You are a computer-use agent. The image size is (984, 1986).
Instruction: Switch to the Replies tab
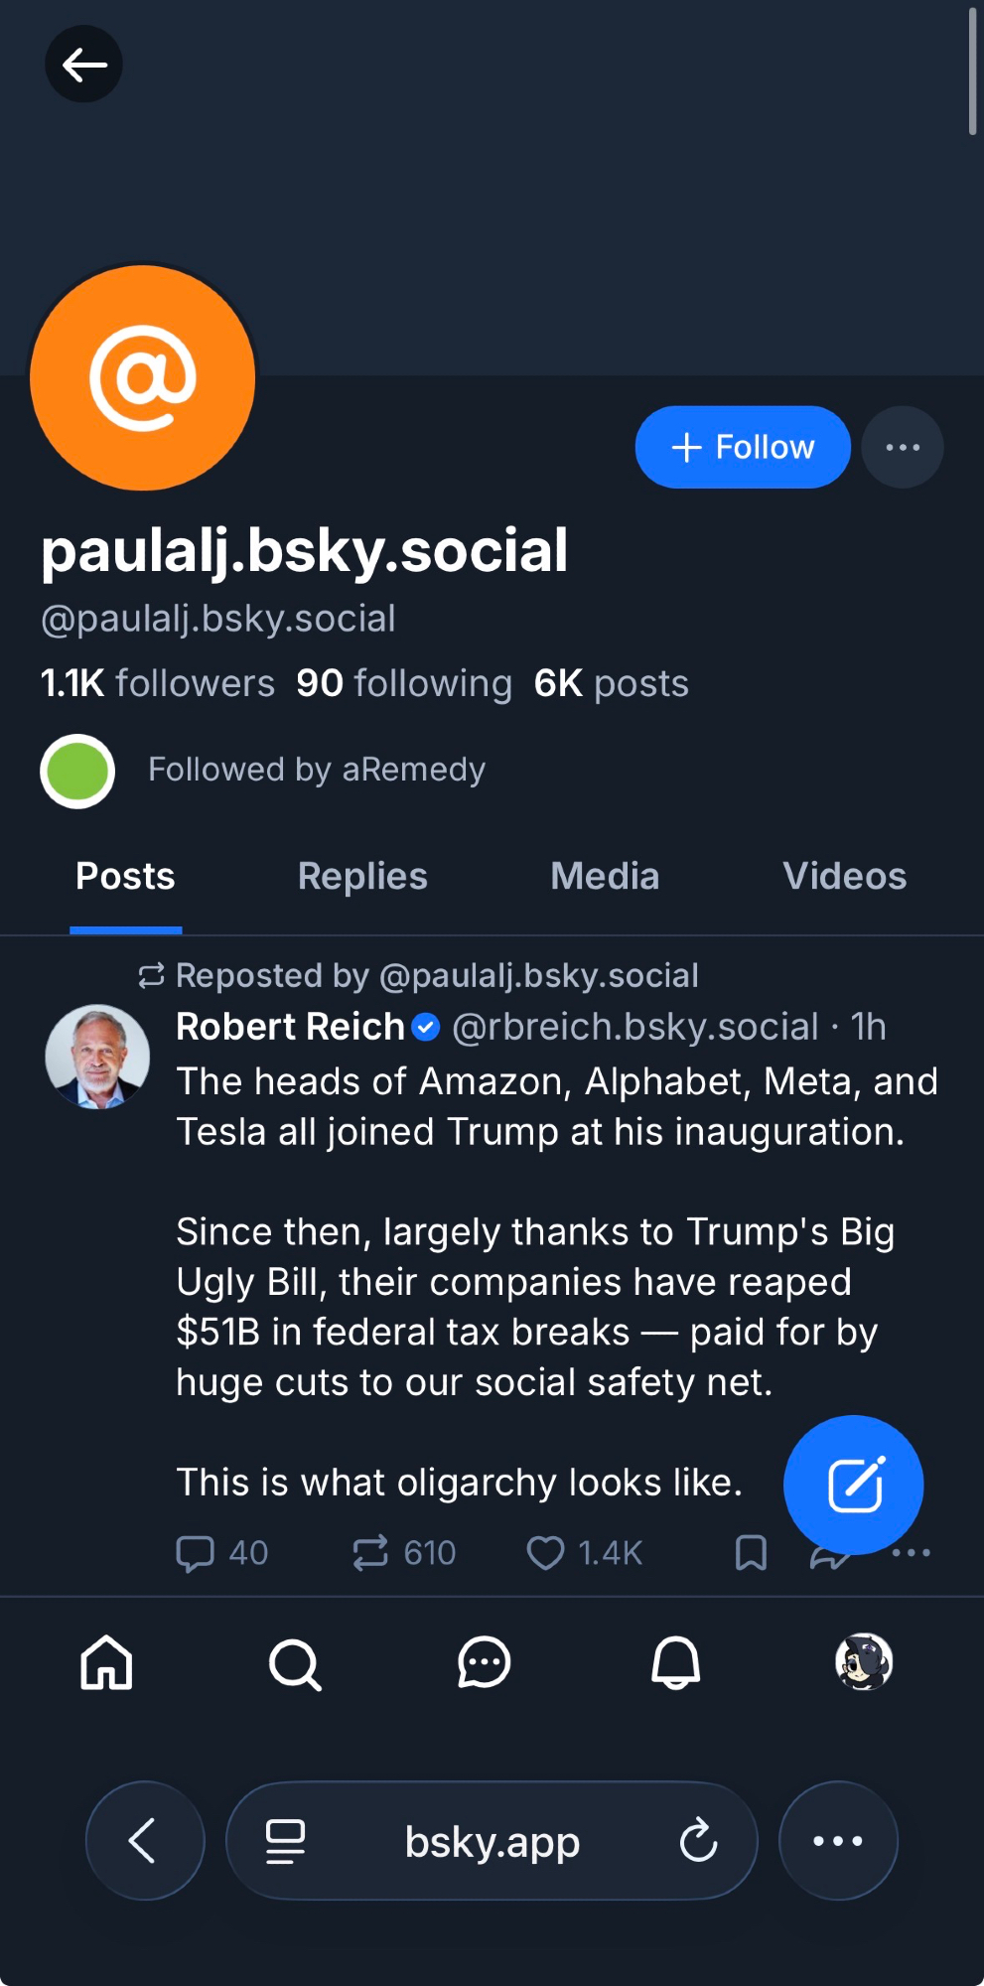click(362, 877)
